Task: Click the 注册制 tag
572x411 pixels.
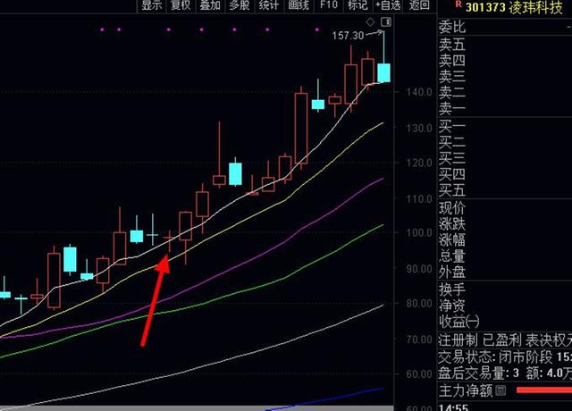Action: [x=458, y=340]
